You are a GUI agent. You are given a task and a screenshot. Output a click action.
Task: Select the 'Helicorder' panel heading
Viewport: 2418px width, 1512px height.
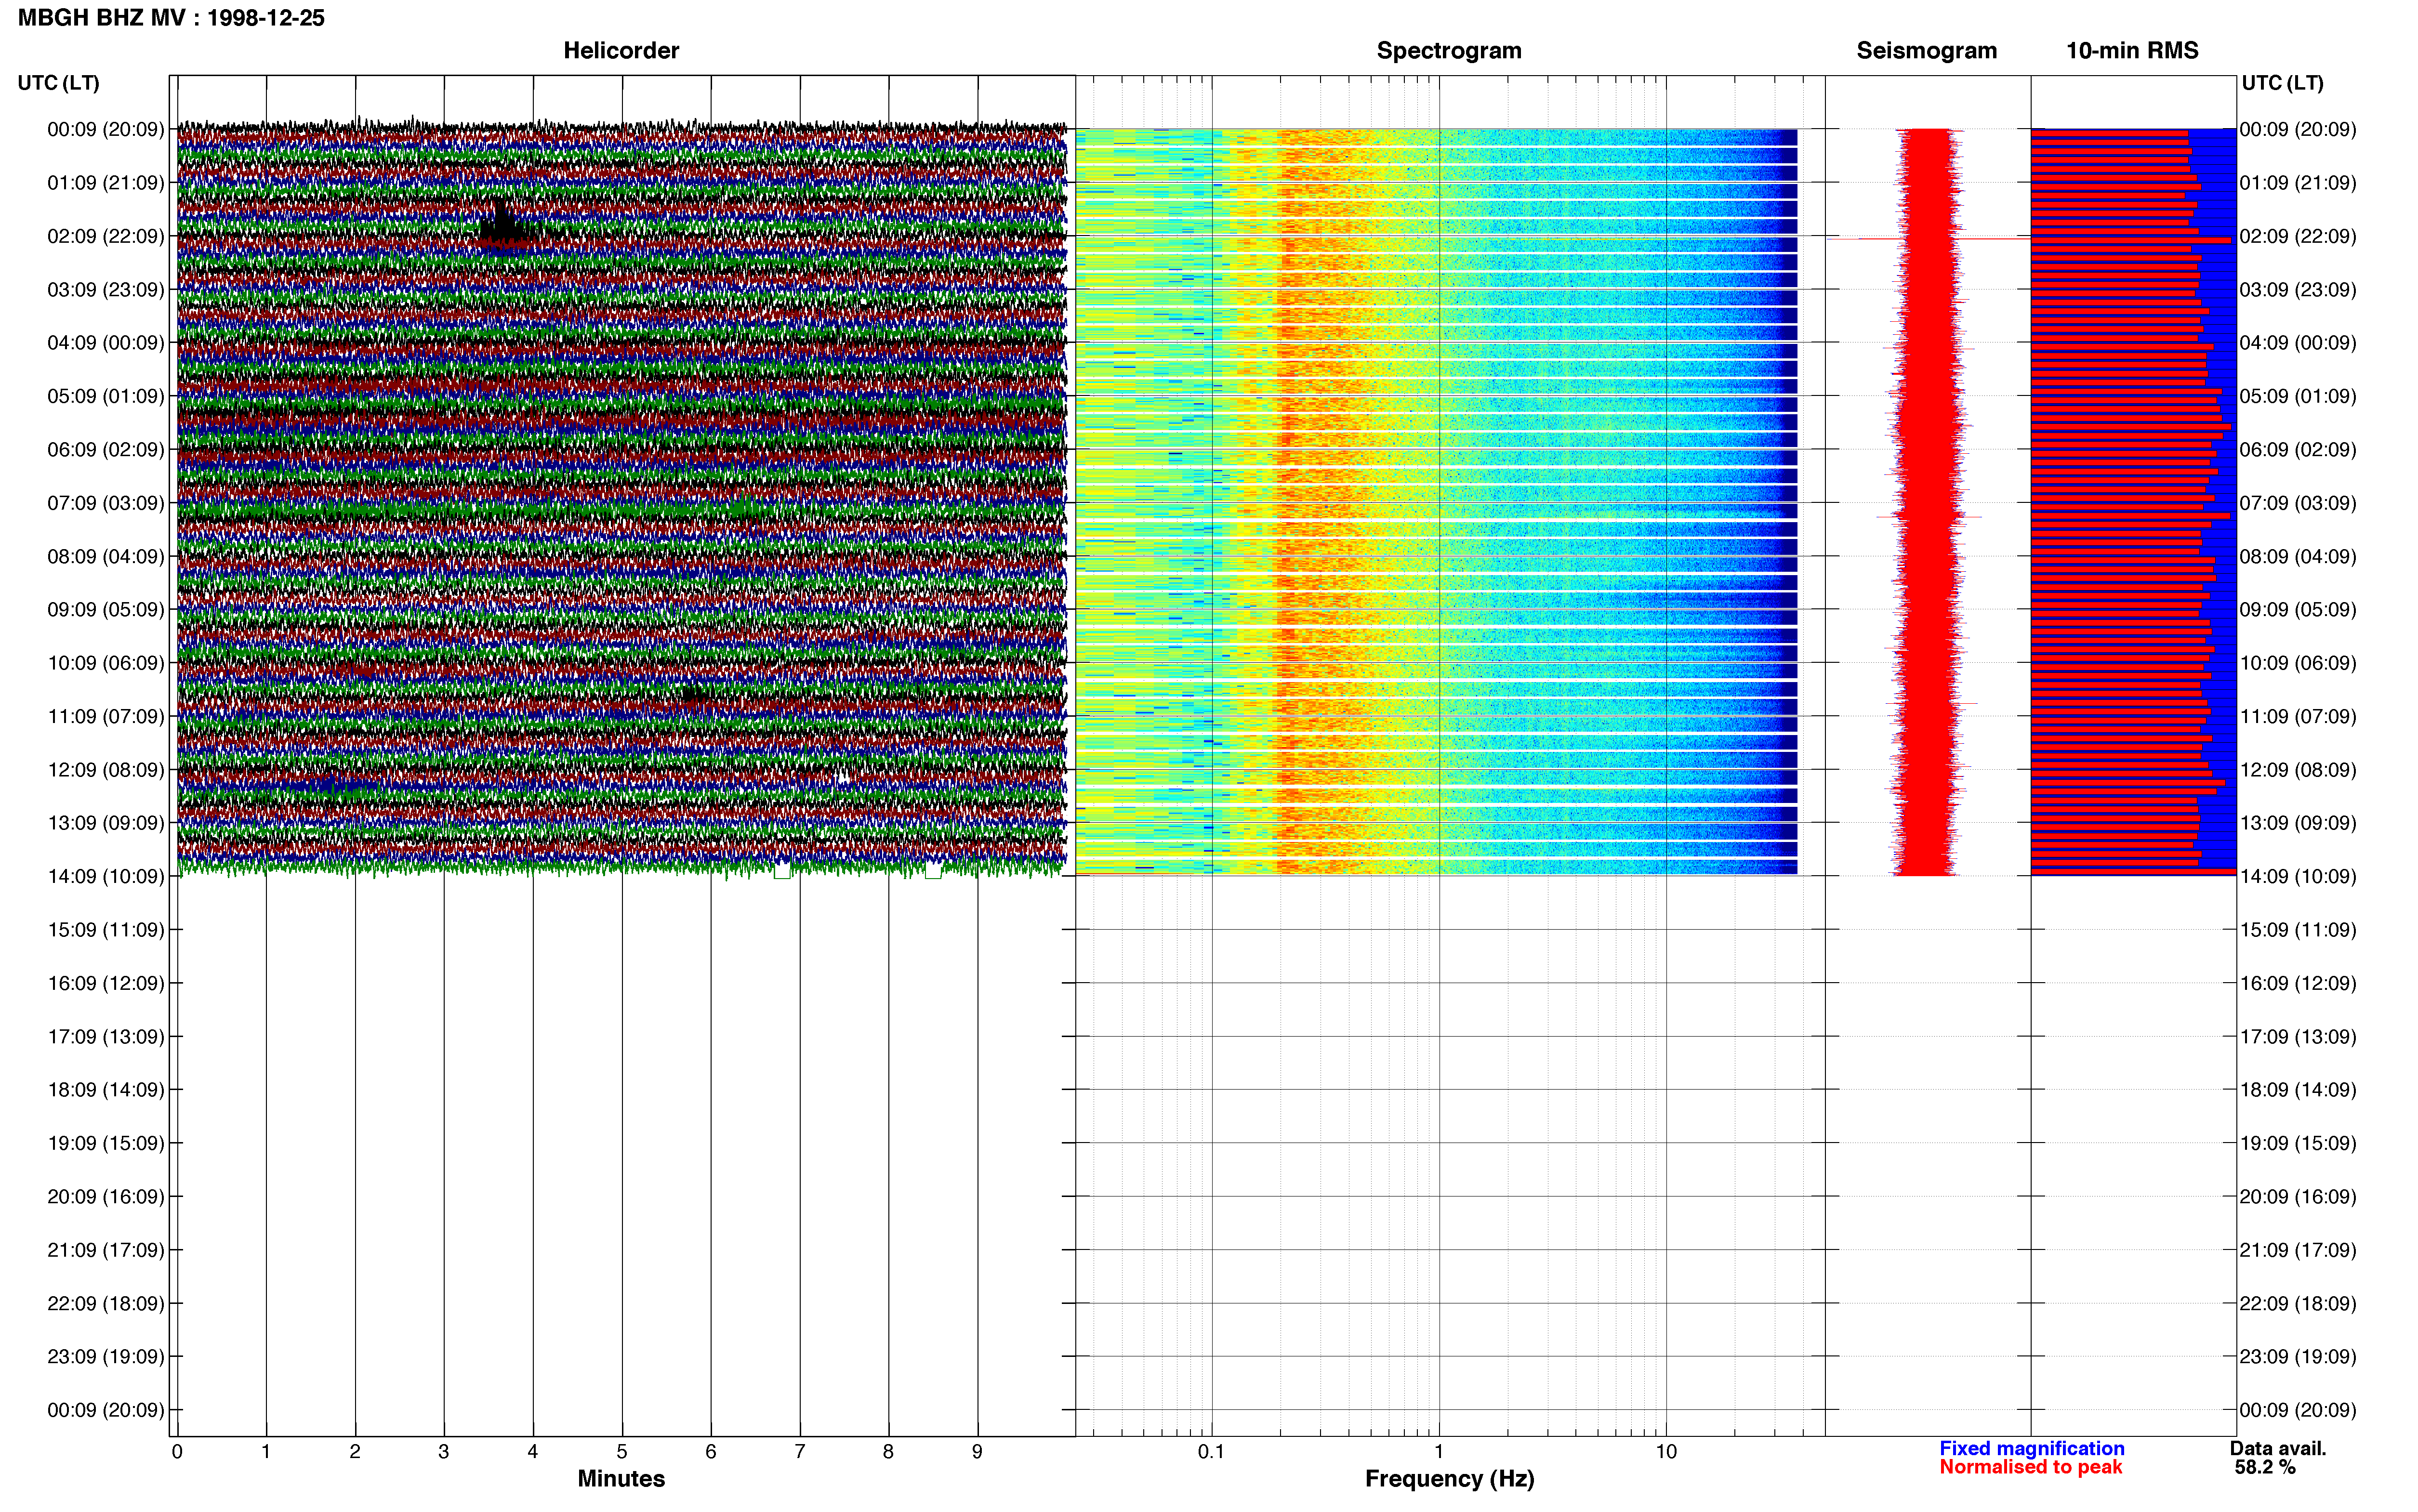(621, 51)
